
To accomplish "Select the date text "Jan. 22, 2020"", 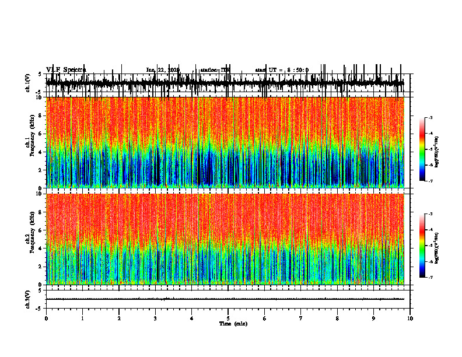I will coord(163,70).
